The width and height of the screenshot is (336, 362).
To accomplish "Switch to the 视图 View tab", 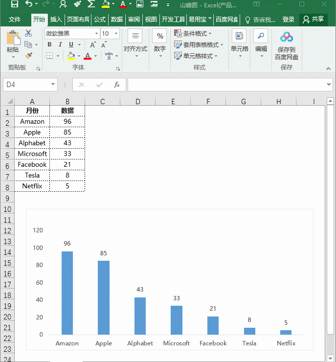I will coord(151,20).
